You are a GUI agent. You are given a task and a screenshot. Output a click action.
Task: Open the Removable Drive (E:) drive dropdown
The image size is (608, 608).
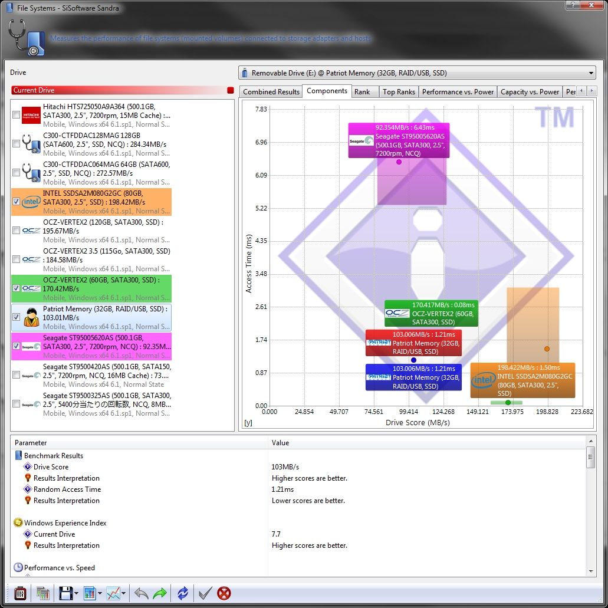click(417, 73)
